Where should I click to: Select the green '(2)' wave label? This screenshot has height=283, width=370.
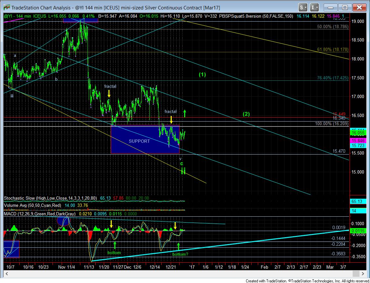246,114
